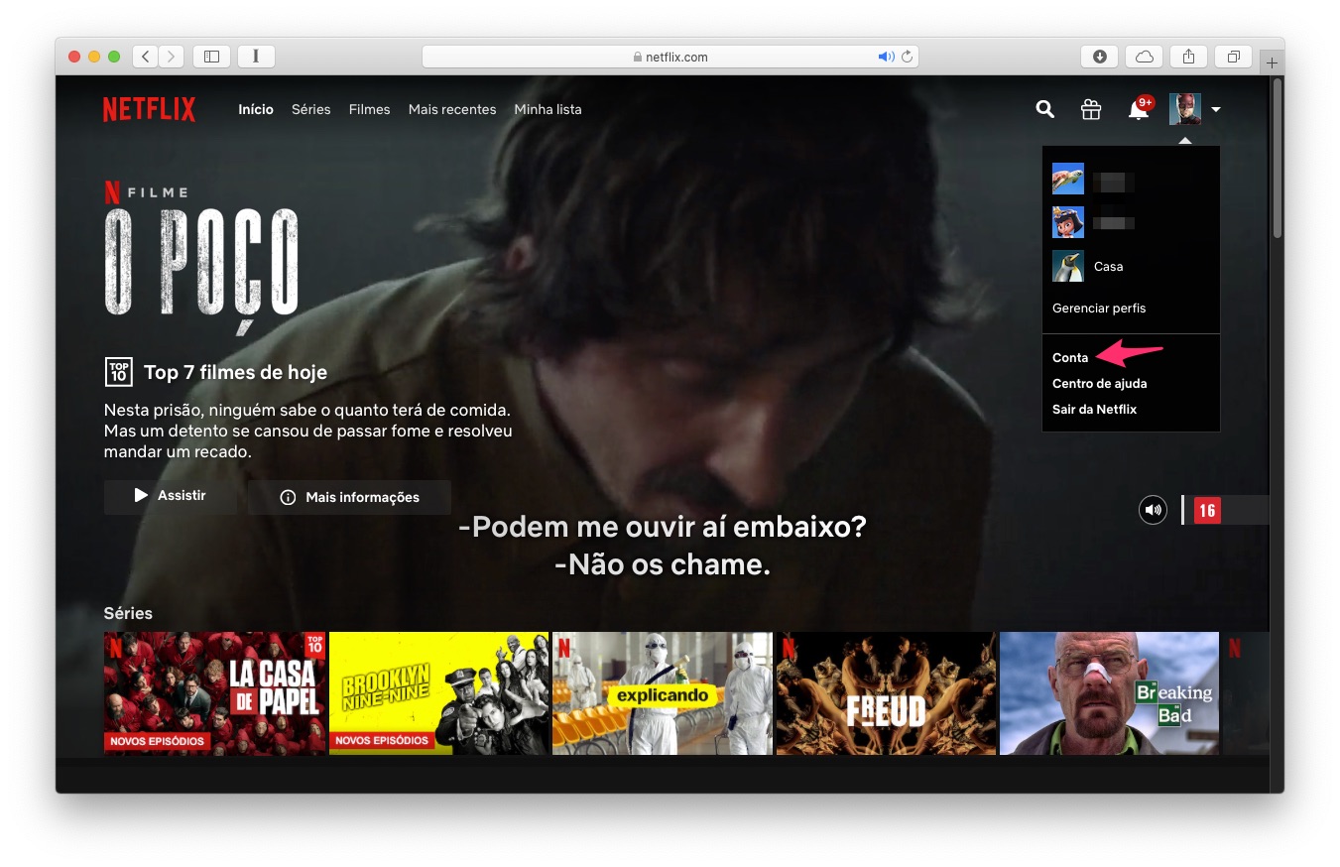The width and height of the screenshot is (1340, 867).
Task: Click the 16 age rating badge
Action: pos(1207,511)
